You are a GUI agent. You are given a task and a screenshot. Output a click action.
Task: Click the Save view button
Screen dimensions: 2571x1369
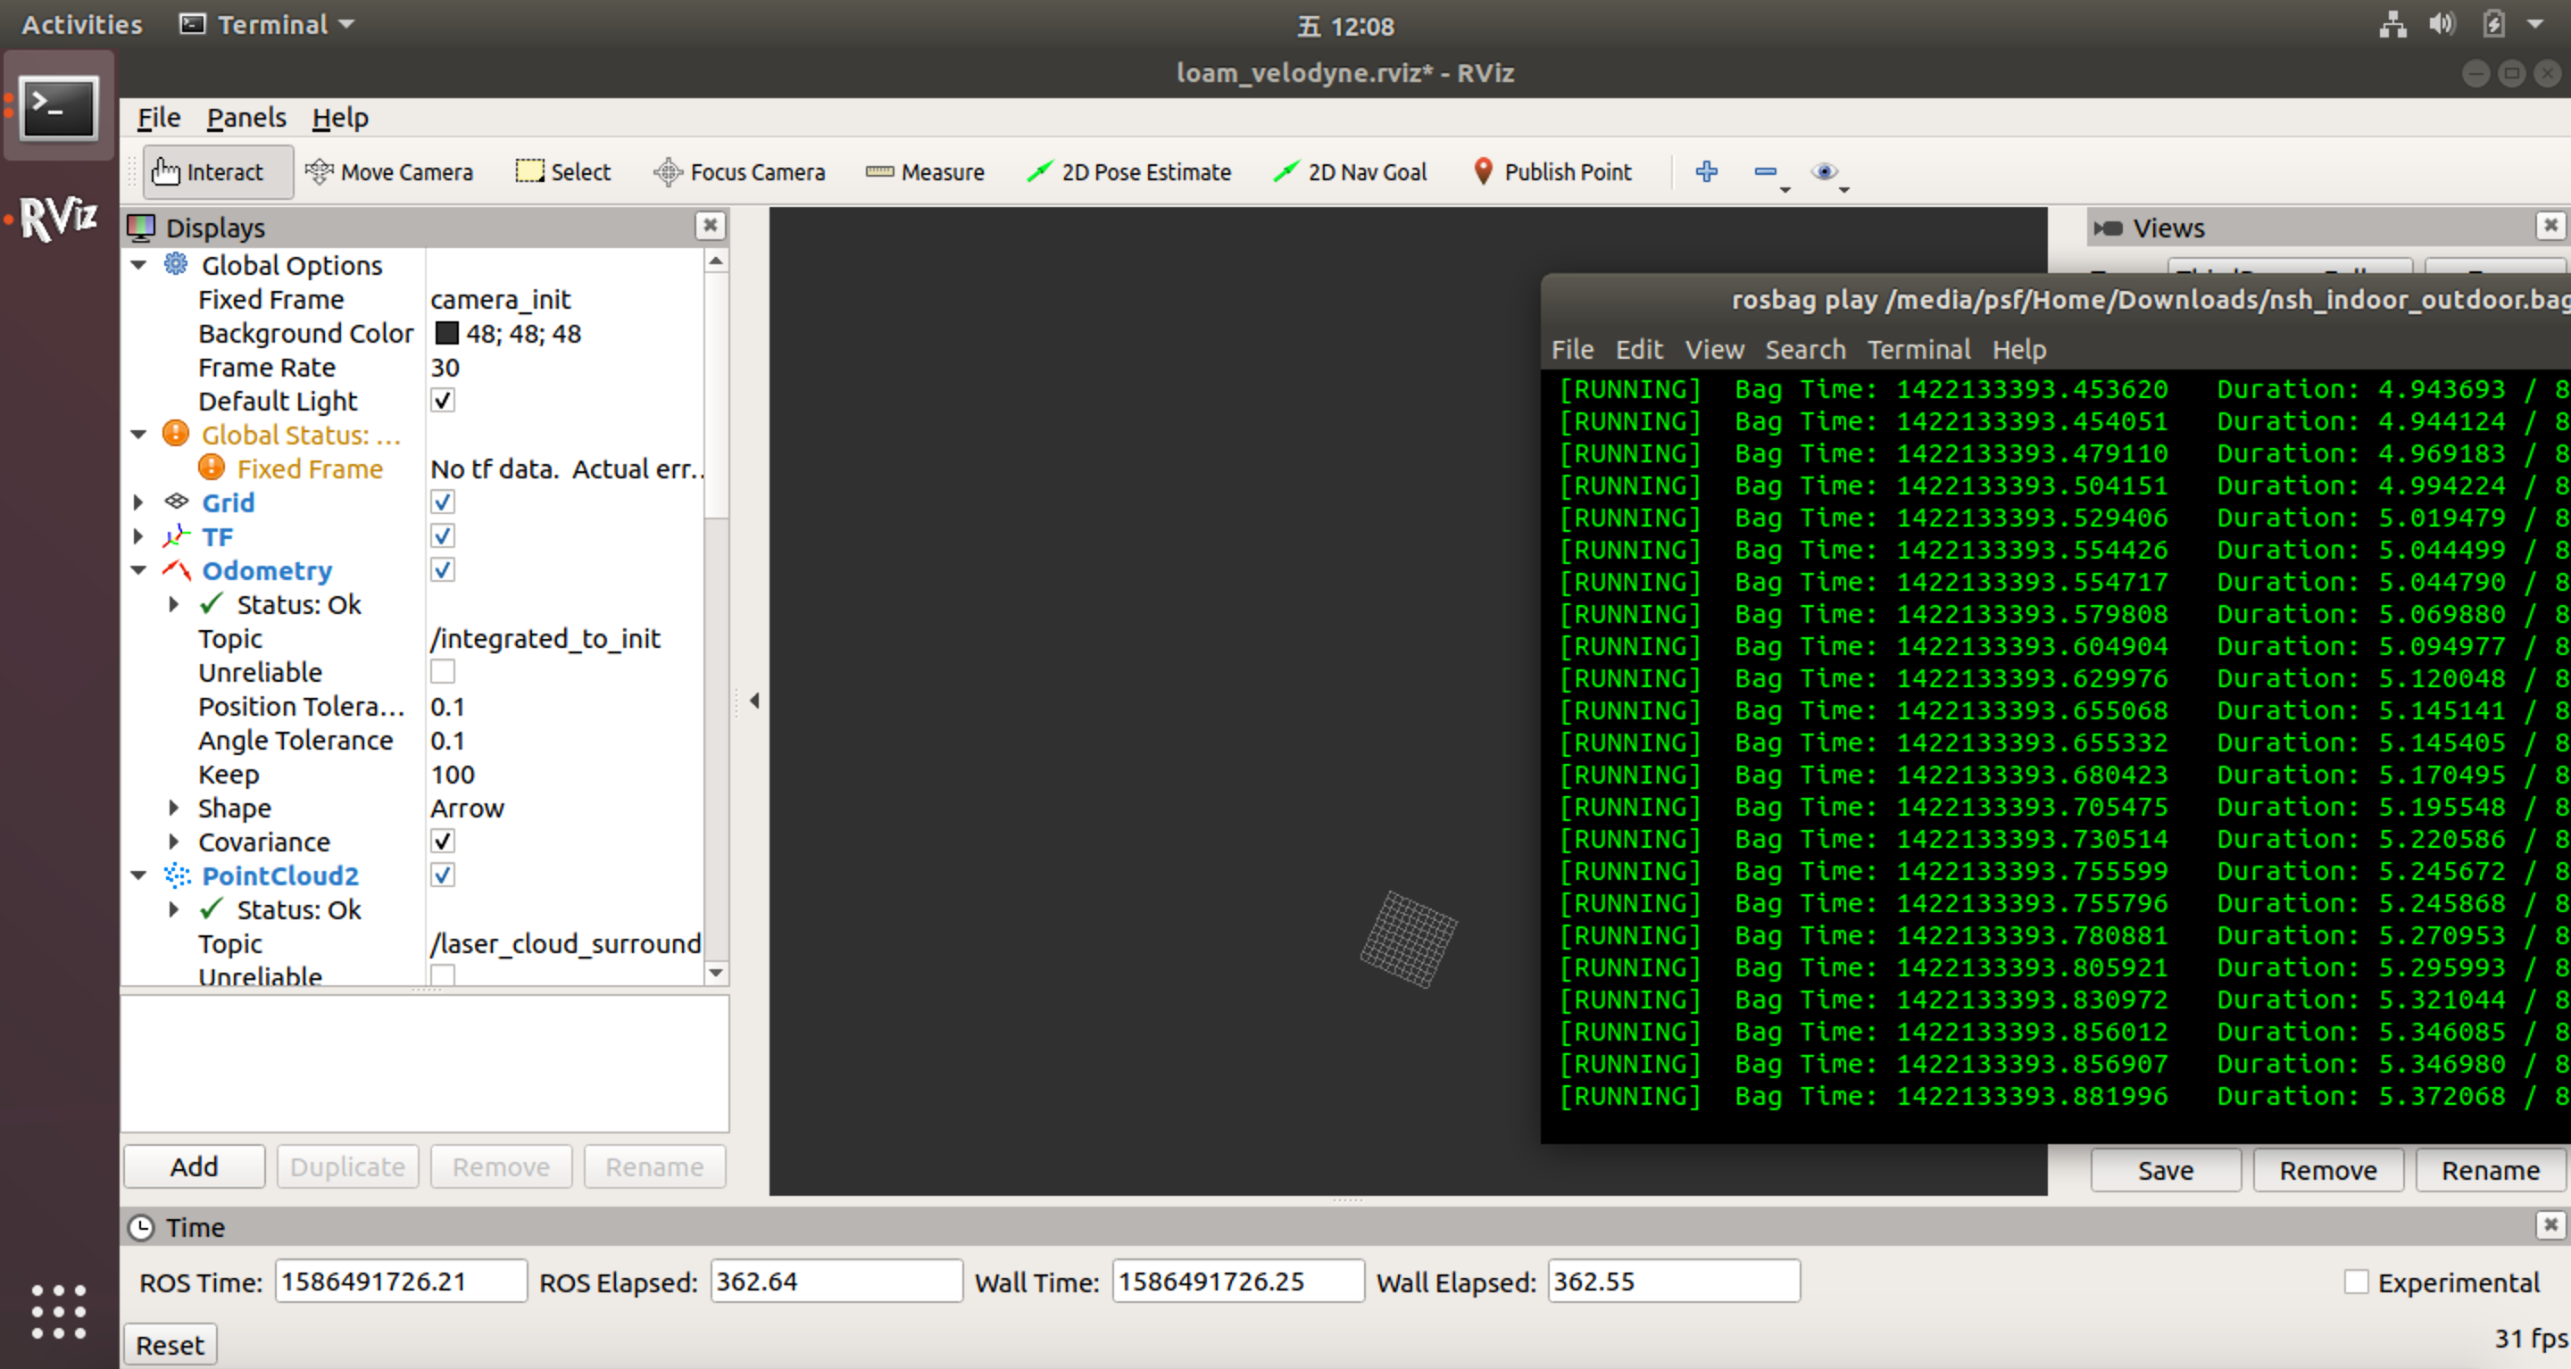click(x=2166, y=1169)
